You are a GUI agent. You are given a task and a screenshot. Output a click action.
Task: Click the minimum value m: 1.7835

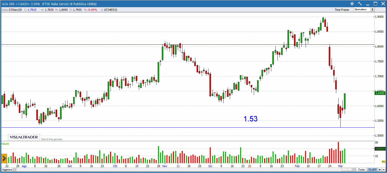[x=47, y=10]
